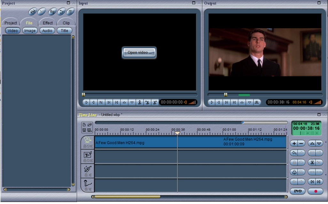Click the scissors mark-out cut icon
328x204 pixels.
pos(155,102)
